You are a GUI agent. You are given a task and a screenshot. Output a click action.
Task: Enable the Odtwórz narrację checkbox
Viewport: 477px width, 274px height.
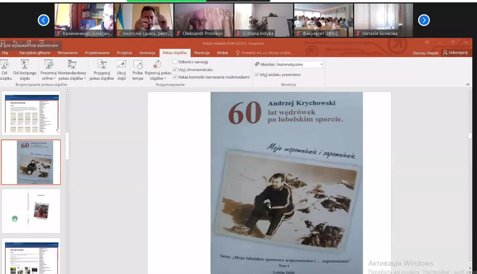click(175, 62)
